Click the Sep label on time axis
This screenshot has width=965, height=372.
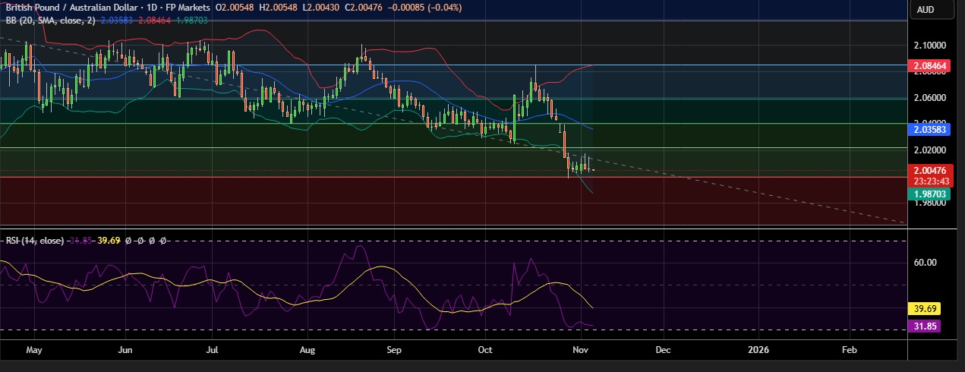coord(394,351)
